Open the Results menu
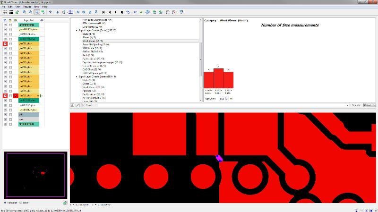Viewport: 378px width, 212px height. pyautogui.click(x=27, y=7)
